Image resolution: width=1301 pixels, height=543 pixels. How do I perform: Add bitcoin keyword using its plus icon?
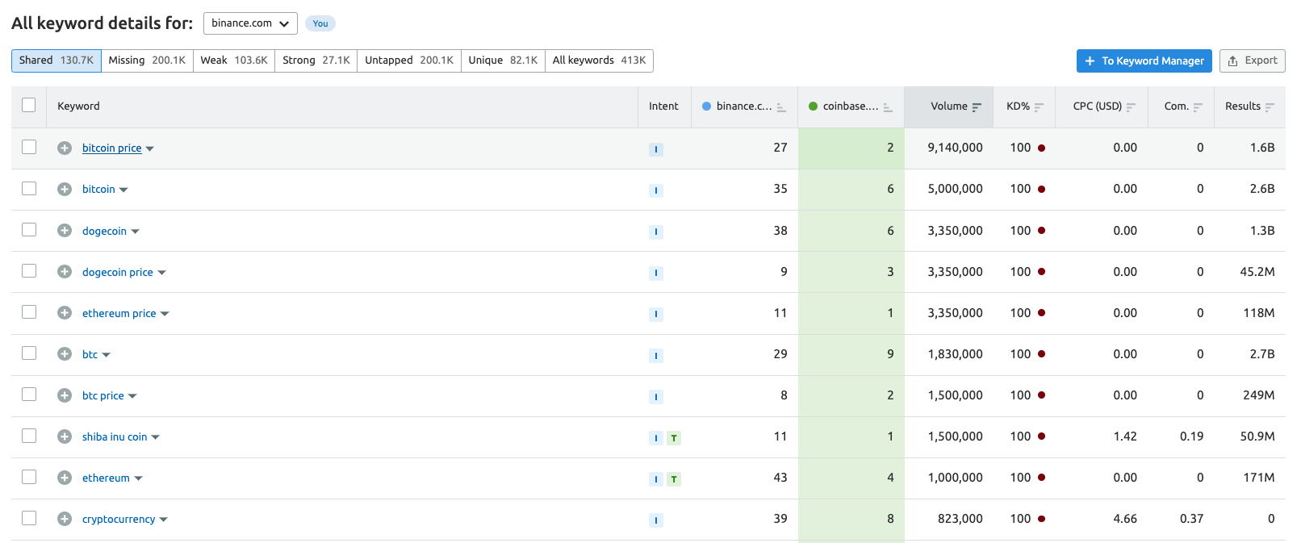[65, 190]
